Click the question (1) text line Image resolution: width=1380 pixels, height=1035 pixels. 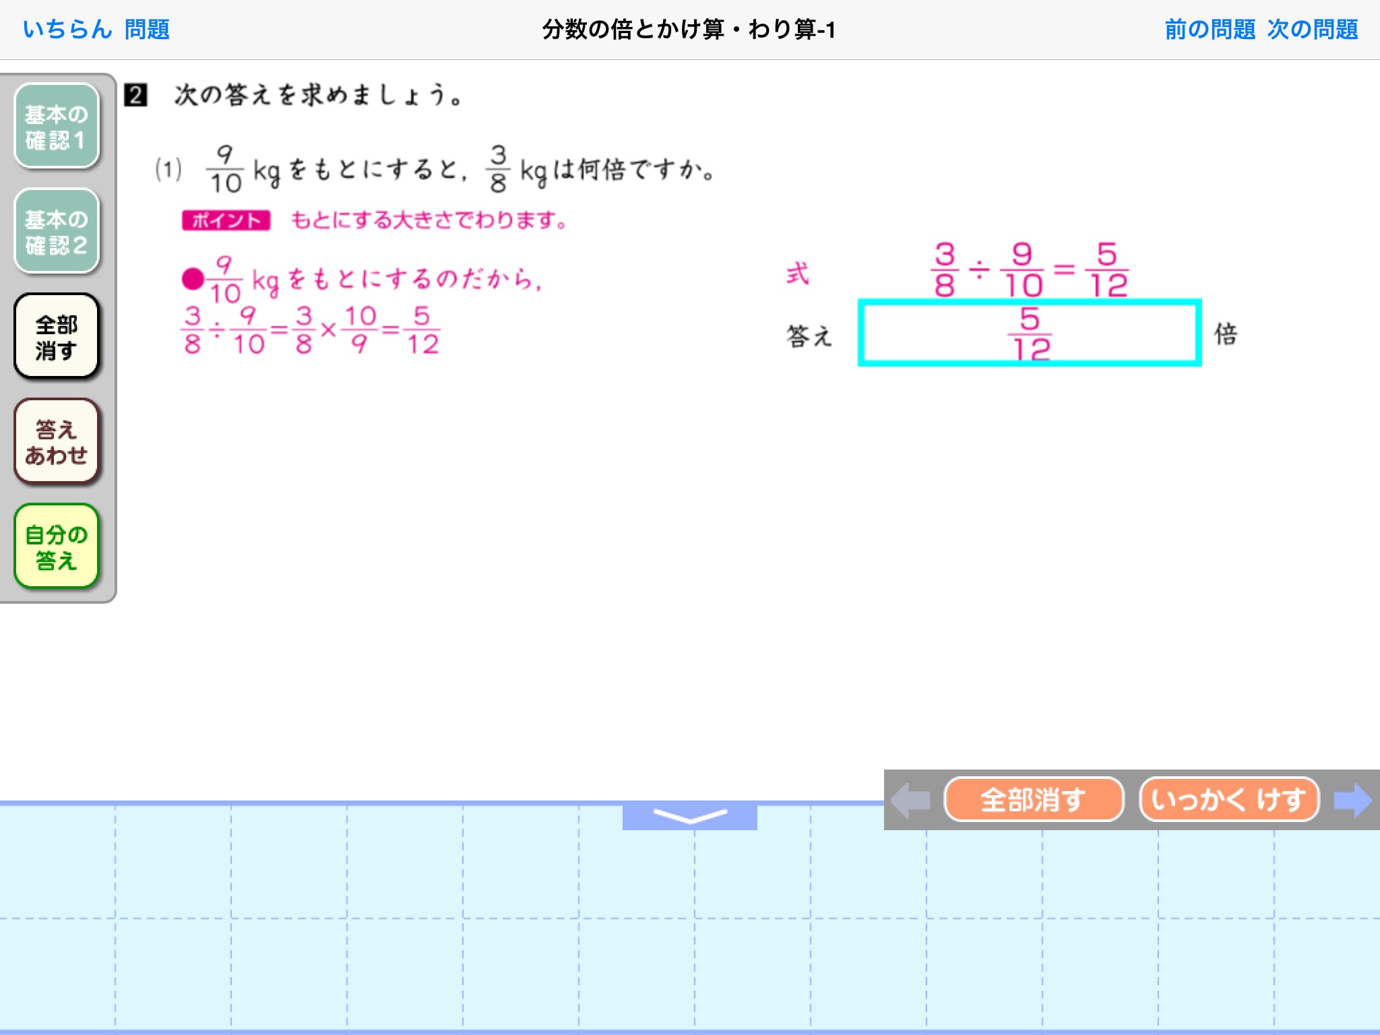[x=435, y=168]
